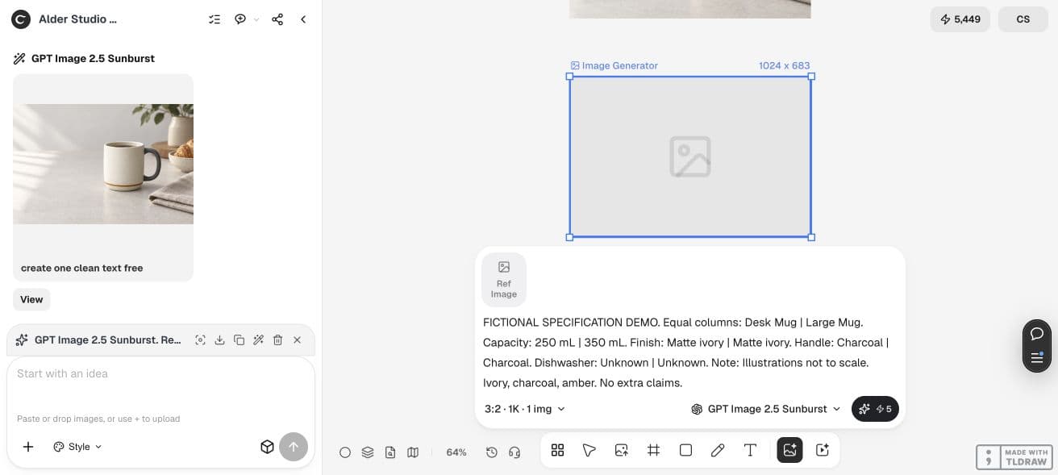
Task: Open the share icon in the sidebar header
Action: [277, 19]
